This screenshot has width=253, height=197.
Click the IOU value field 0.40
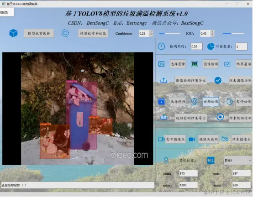tap(206, 33)
